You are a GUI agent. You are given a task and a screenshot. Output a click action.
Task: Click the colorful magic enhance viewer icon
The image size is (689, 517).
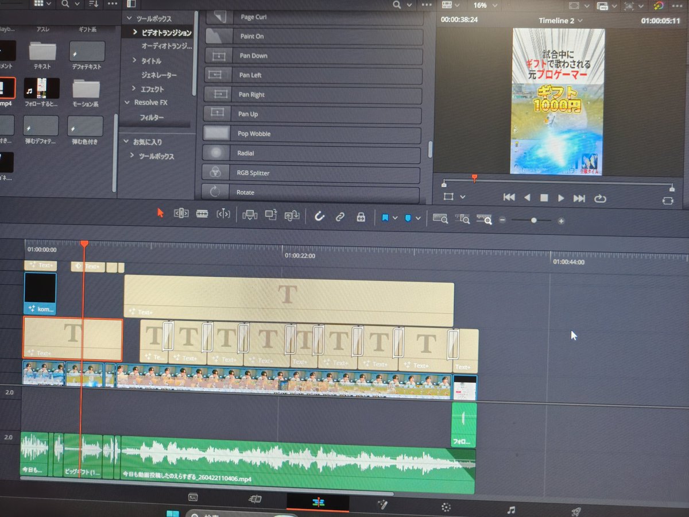pyautogui.click(x=659, y=6)
